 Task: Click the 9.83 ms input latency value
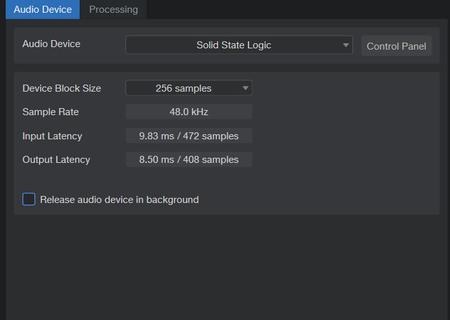[189, 136]
